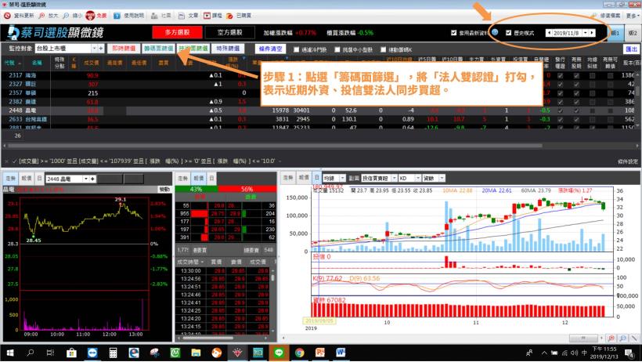
Task: Open the 台股上市櫃 monitor target dropdown
Action: click(x=94, y=49)
